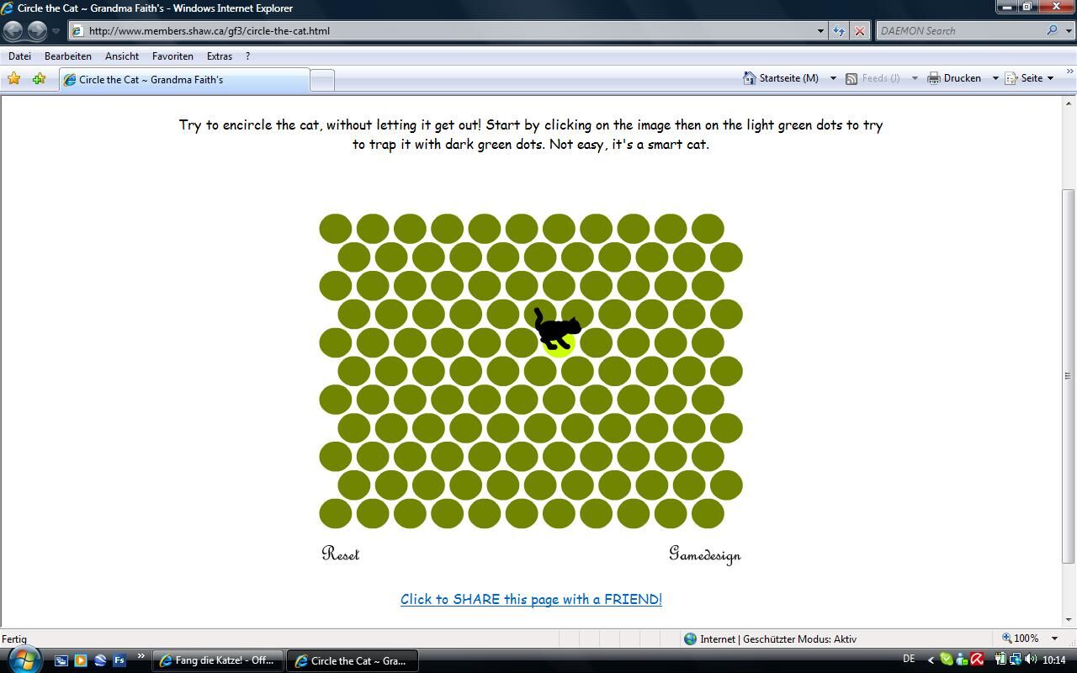Image resolution: width=1077 pixels, height=673 pixels.
Task: Open the Extras menu
Action: [x=219, y=56]
